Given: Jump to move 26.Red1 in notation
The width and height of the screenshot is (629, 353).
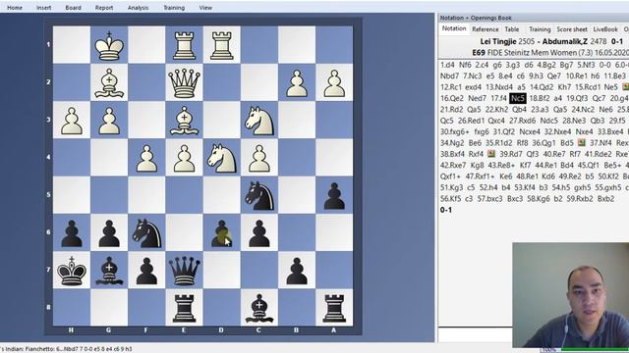Looking at the screenshot, I should tap(471, 121).
